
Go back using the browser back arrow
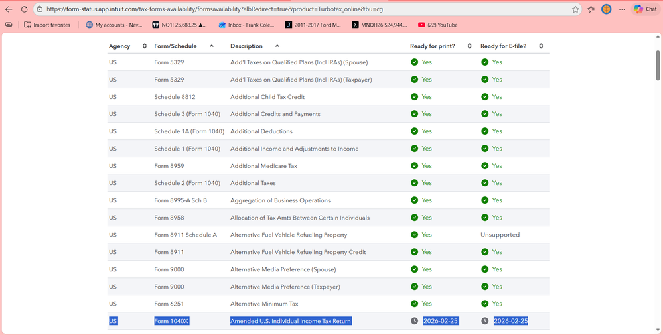[x=9, y=9]
